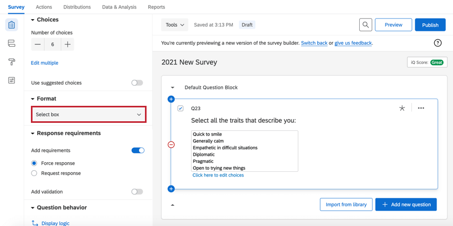Open the Data & Analysis tab

(119, 7)
